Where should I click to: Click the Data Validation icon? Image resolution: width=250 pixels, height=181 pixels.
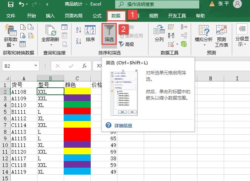[x=171, y=44]
